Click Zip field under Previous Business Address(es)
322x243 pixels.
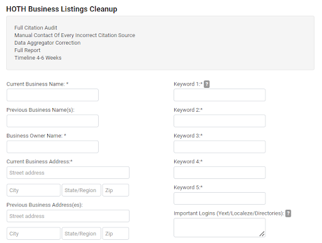116,234
